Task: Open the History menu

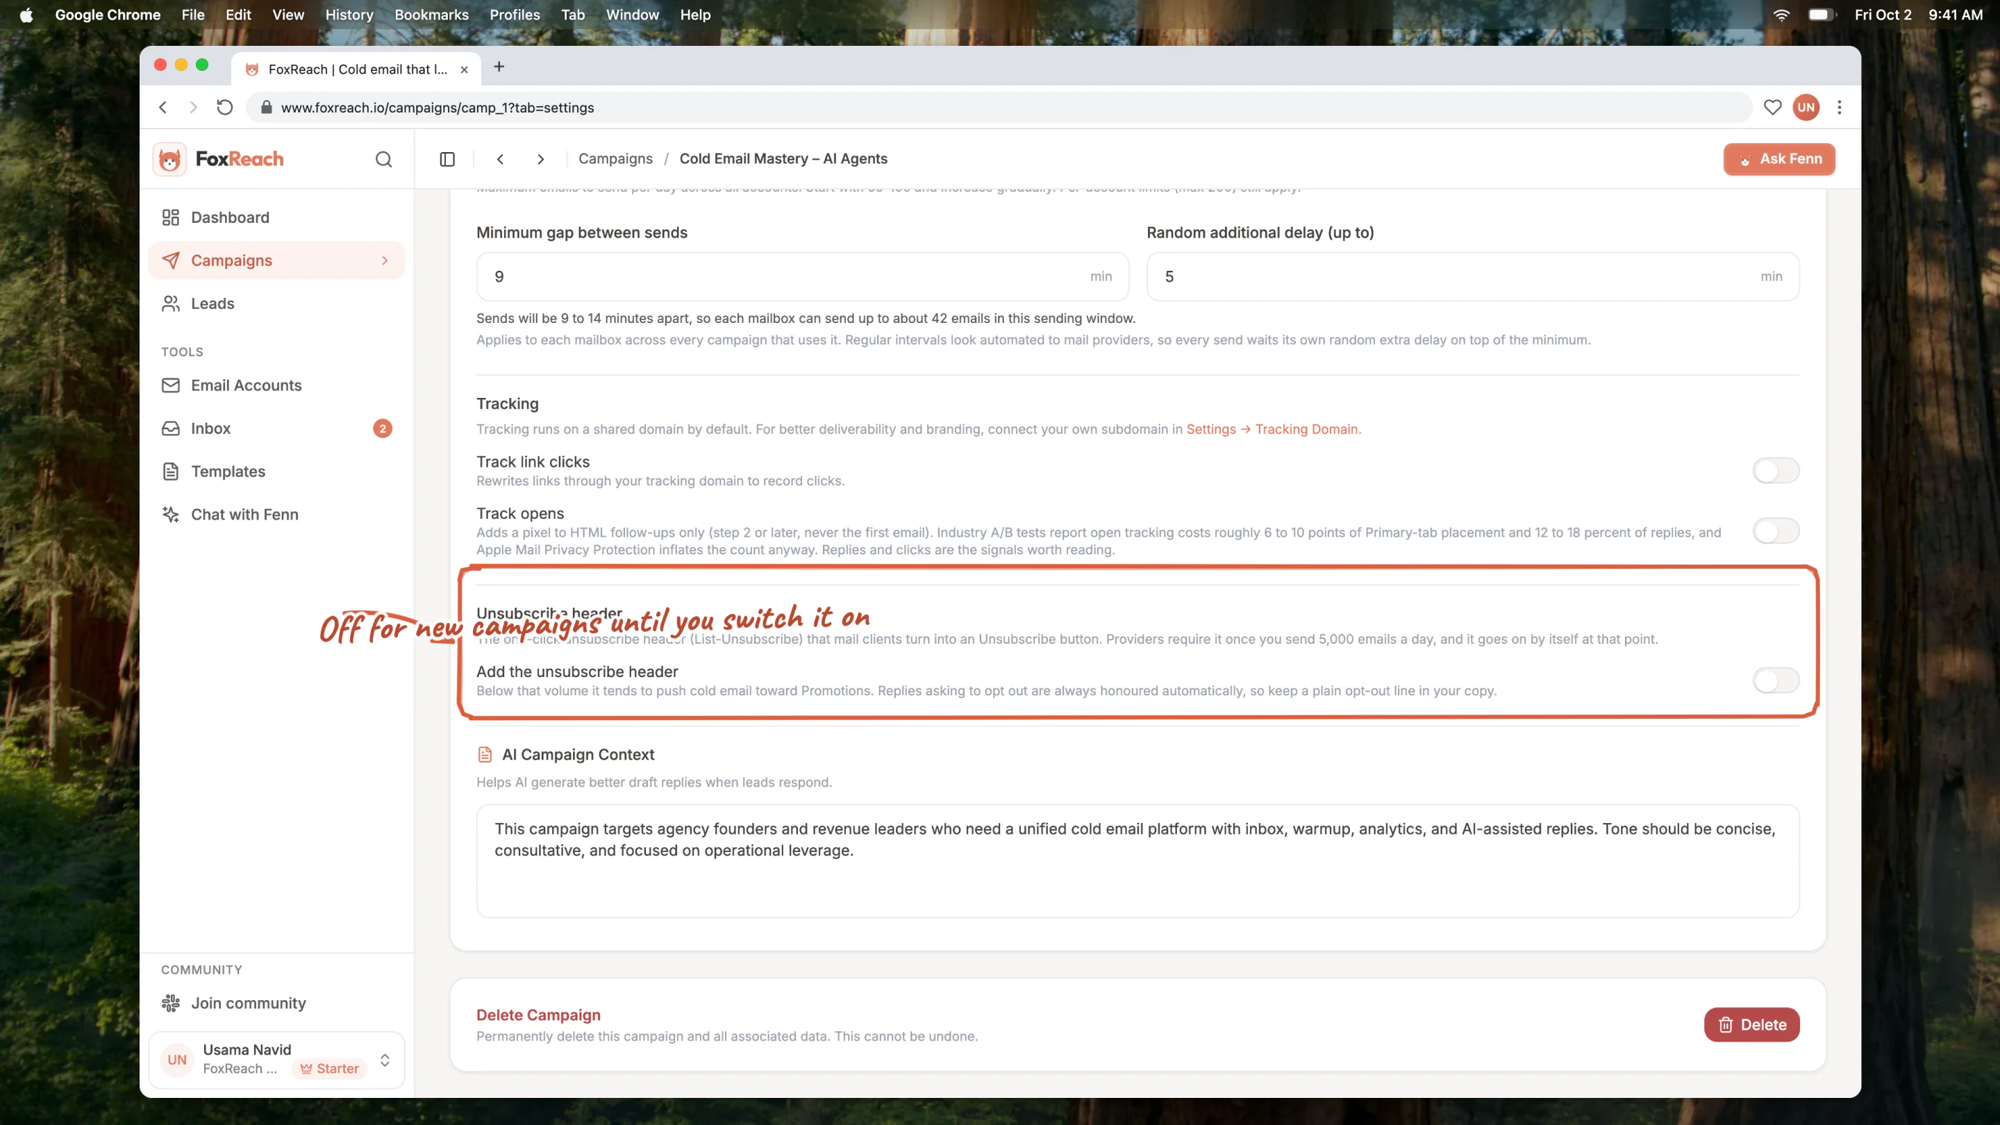Action: [349, 15]
